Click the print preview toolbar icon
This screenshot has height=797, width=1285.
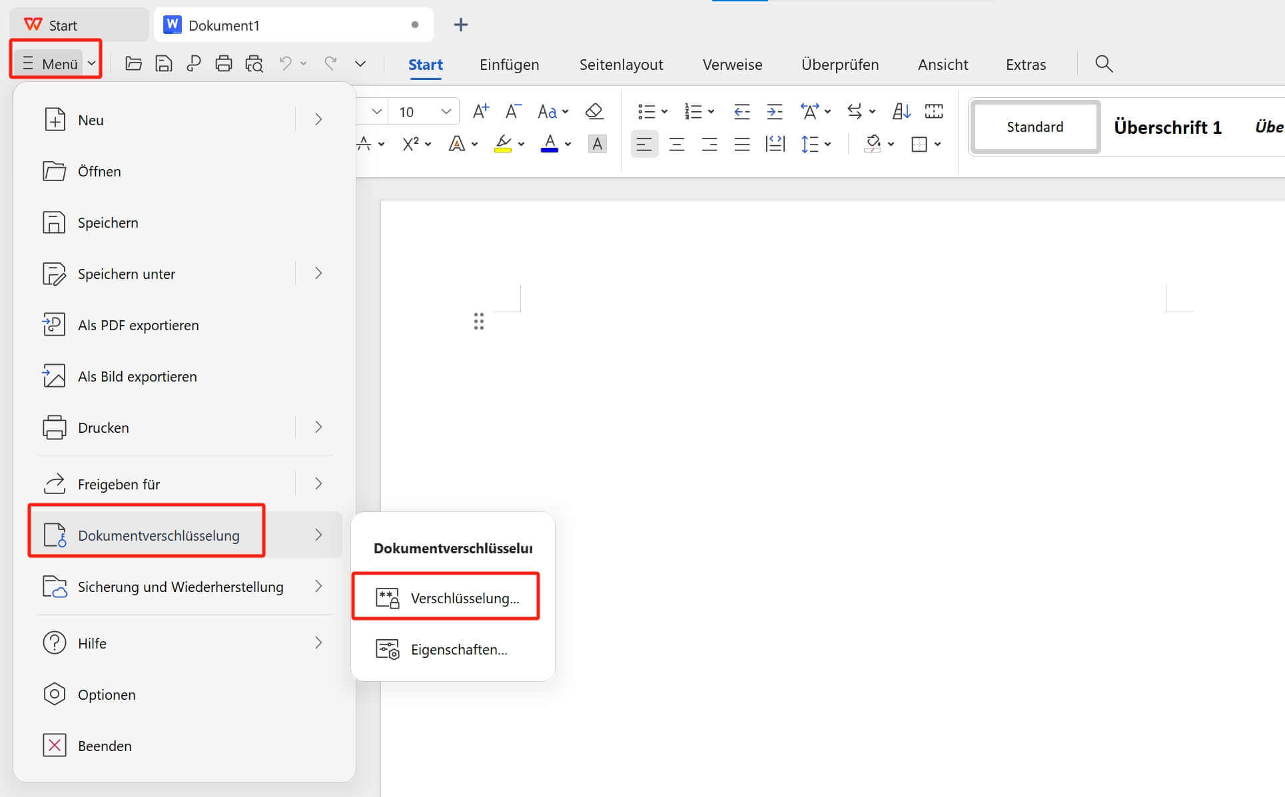(x=254, y=64)
